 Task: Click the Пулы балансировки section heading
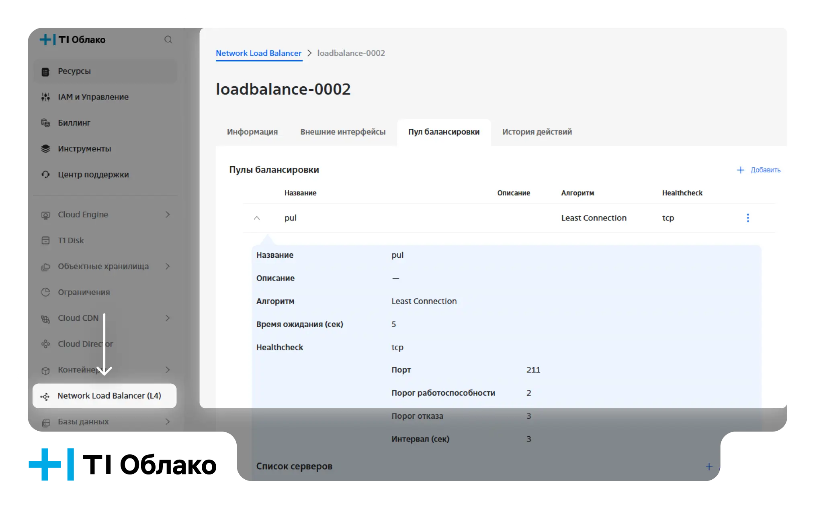click(x=274, y=170)
